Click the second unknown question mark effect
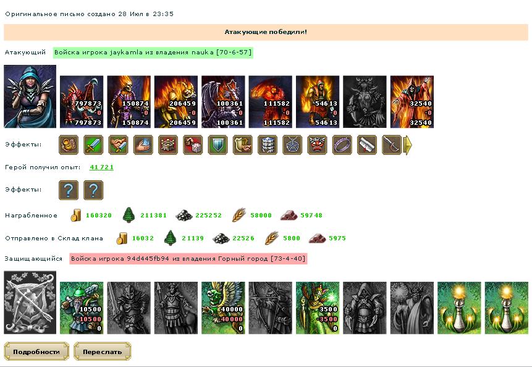Screen dimensions: 532x367 [93, 190]
